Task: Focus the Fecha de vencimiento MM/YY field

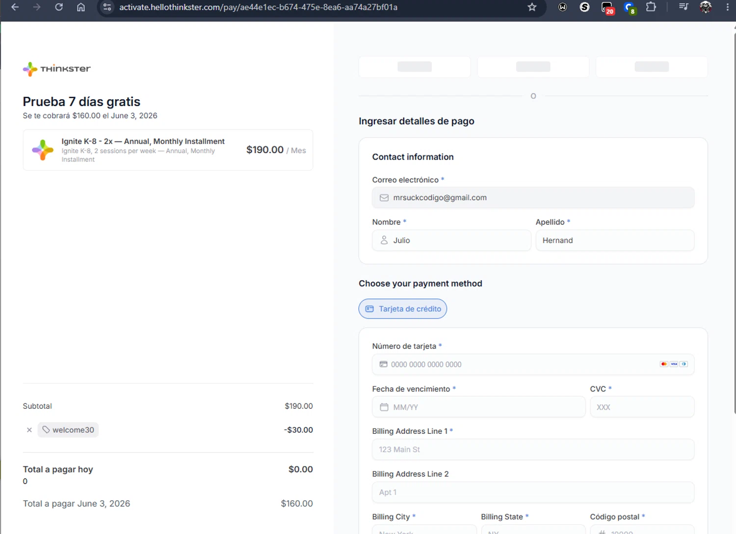Action: 479,407
